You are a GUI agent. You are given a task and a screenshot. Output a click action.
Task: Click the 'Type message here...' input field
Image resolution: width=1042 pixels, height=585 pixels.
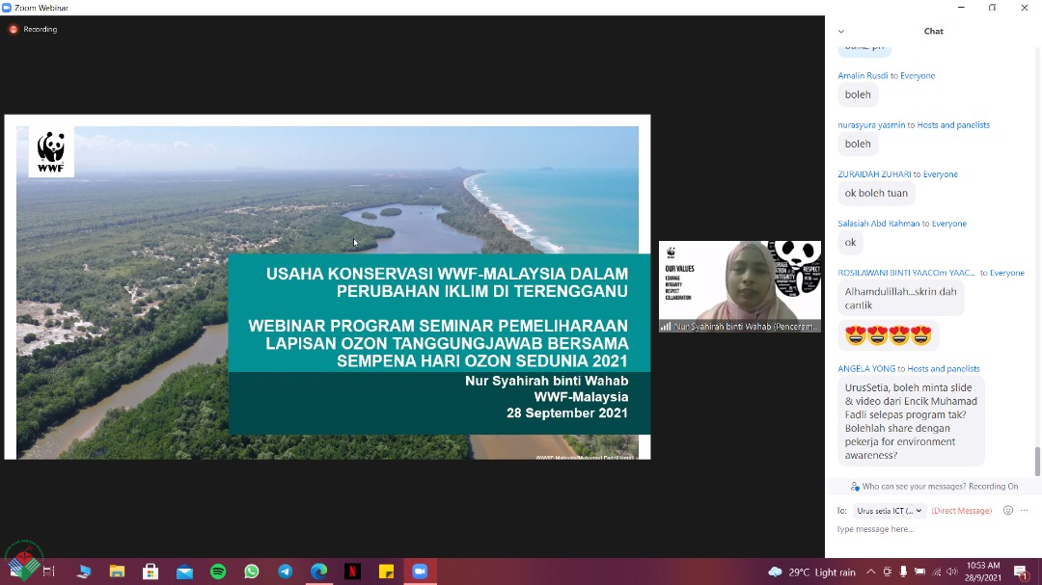pyautogui.click(x=930, y=529)
